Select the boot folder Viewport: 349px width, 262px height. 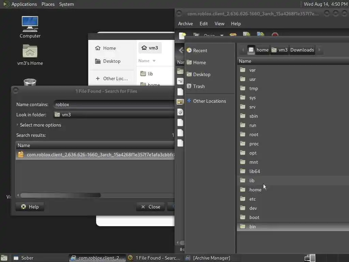coord(293,217)
